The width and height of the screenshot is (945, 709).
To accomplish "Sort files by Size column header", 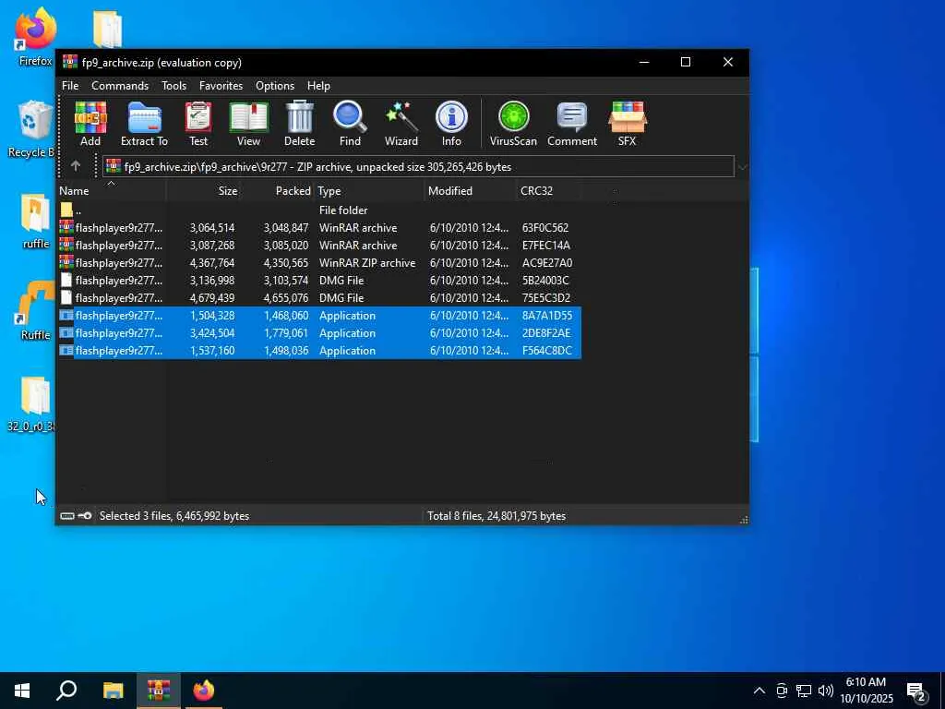I will pos(227,191).
